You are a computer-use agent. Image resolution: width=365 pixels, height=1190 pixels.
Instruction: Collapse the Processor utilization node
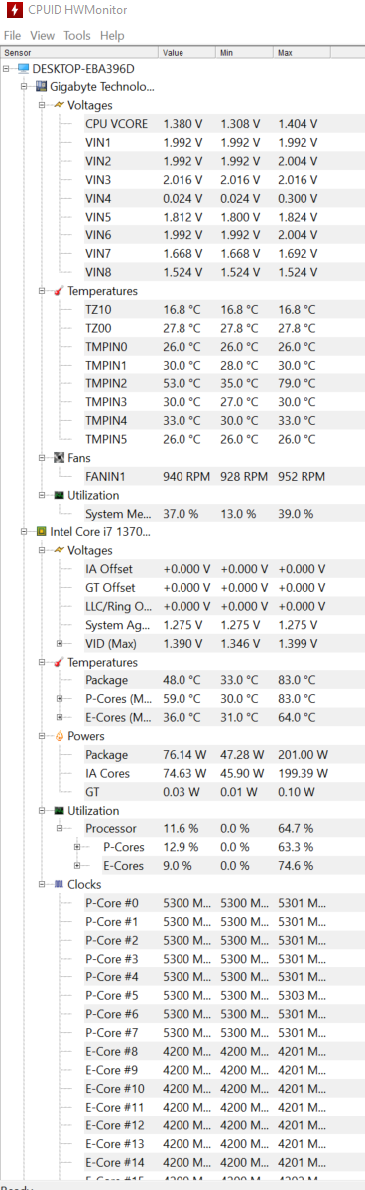[60, 828]
